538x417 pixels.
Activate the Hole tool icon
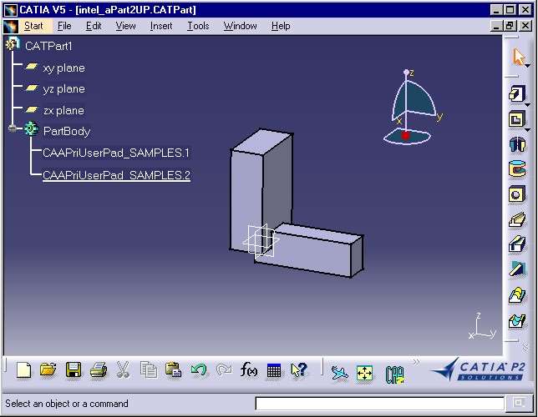click(517, 194)
